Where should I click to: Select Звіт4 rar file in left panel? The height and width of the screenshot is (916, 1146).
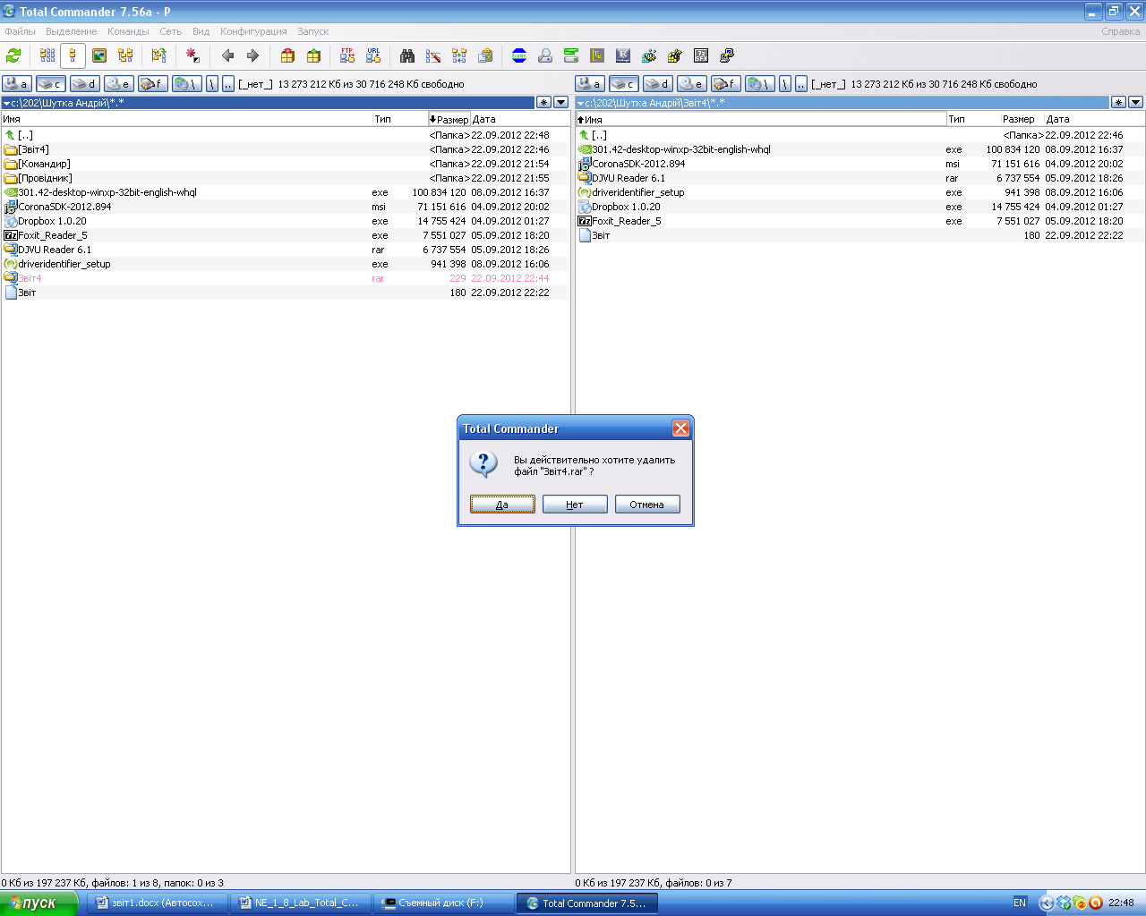point(286,278)
